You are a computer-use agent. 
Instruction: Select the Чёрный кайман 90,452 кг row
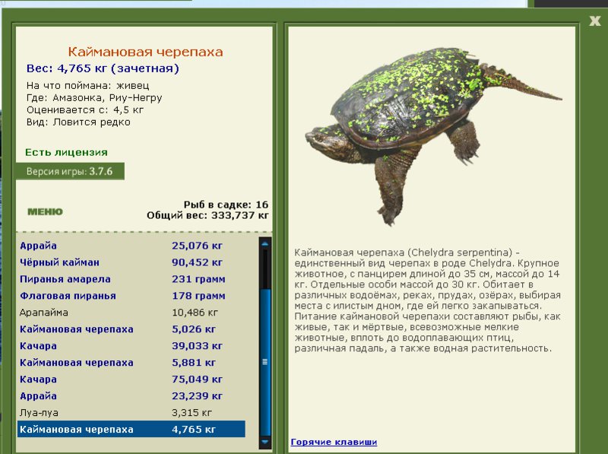click(131, 262)
